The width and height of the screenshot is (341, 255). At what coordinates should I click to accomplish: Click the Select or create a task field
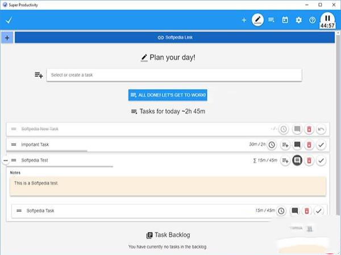174,75
